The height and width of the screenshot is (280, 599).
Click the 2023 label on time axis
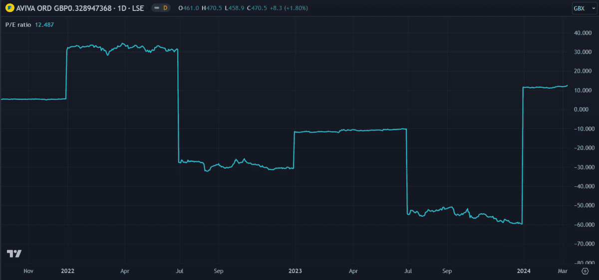pyautogui.click(x=295, y=272)
